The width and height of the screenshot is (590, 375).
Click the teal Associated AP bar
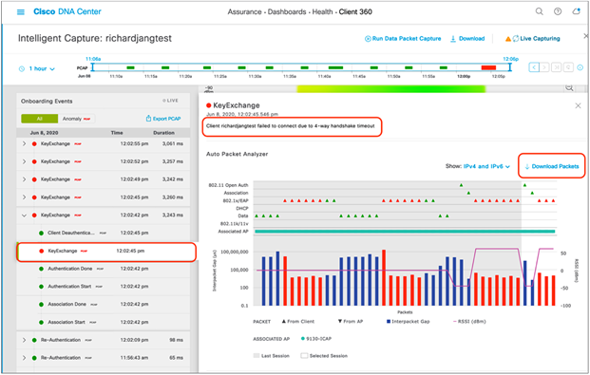click(405, 232)
